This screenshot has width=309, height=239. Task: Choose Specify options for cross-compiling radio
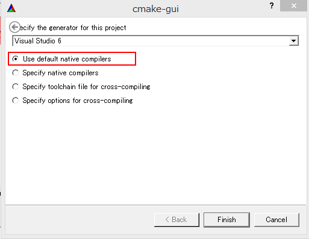click(16, 101)
